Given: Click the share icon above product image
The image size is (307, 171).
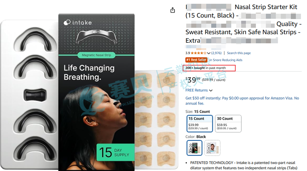Looking at the screenshot, I should point(172,10).
